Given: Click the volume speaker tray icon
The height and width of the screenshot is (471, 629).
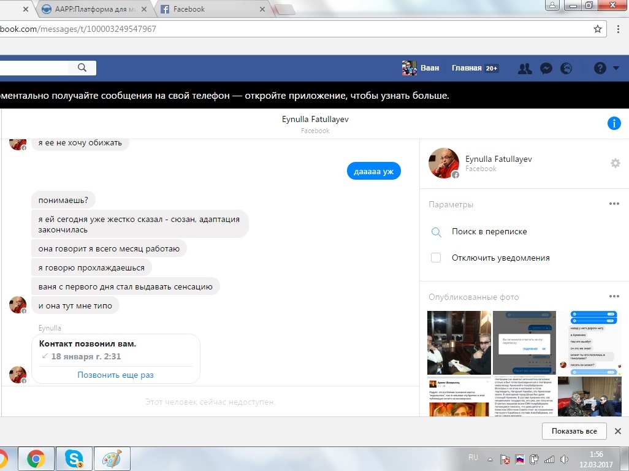Looking at the screenshot, I should [564, 459].
